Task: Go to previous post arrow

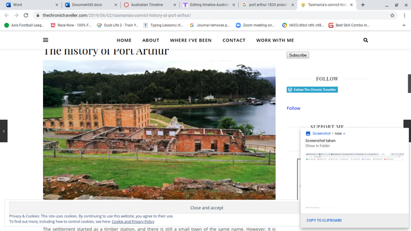Action: (4, 131)
